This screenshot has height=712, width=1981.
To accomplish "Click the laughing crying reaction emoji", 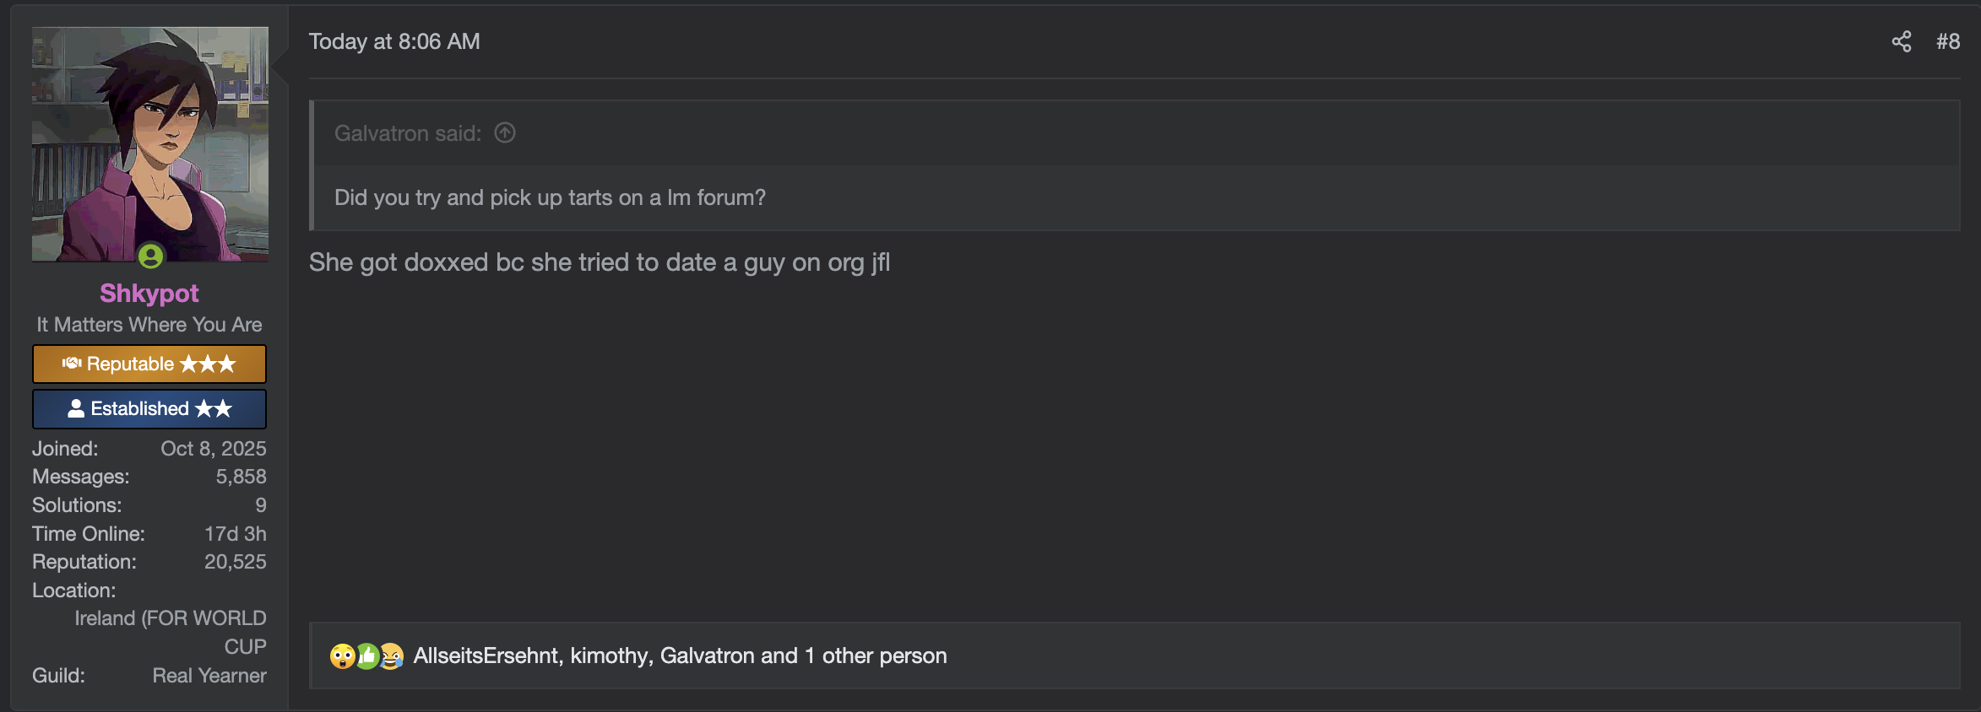I will coord(391,655).
